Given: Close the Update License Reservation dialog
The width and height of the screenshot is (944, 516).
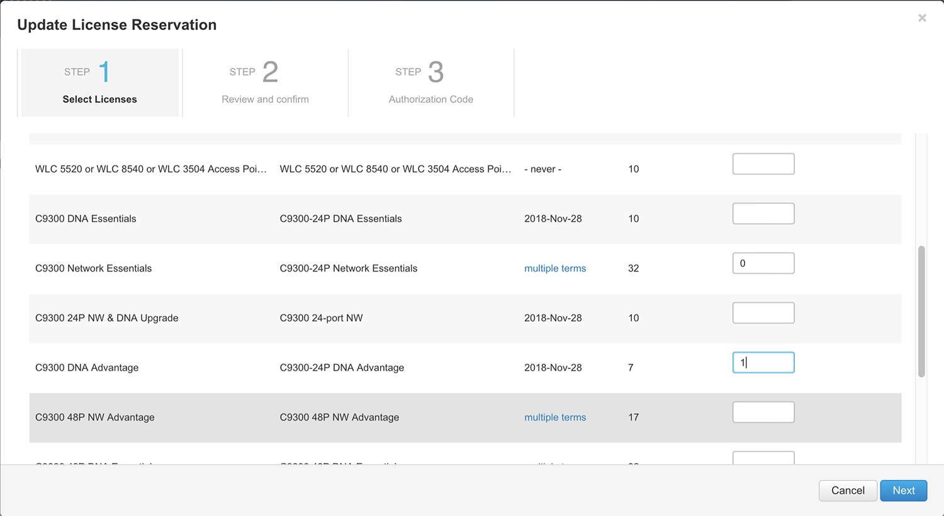Looking at the screenshot, I should pos(922,18).
